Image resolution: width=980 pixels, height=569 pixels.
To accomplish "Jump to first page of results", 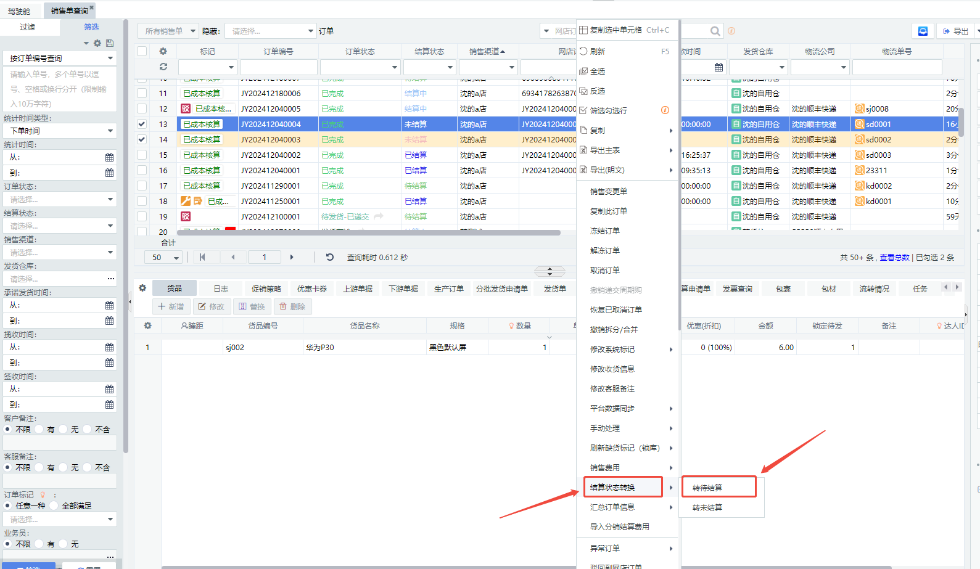I will [x=202, y=257].
